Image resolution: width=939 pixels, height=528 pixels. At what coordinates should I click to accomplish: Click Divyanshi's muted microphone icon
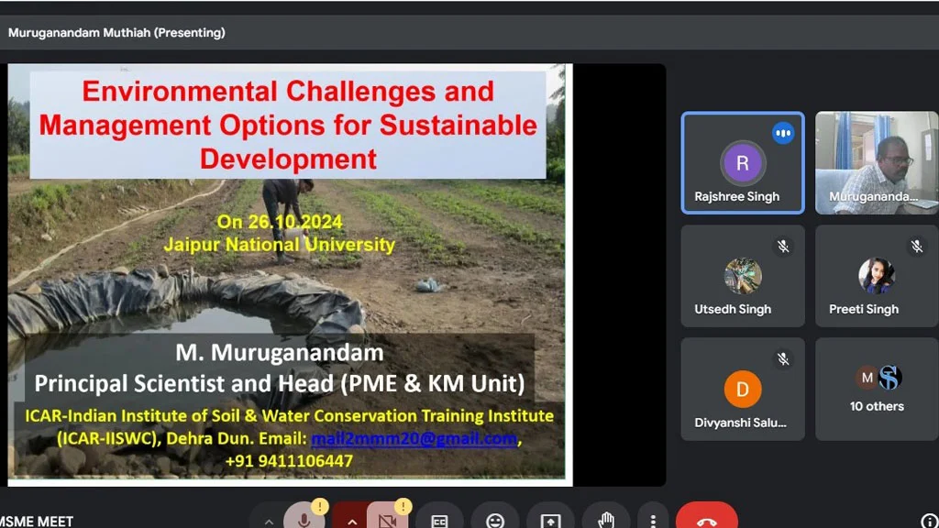tap(783, 359)
